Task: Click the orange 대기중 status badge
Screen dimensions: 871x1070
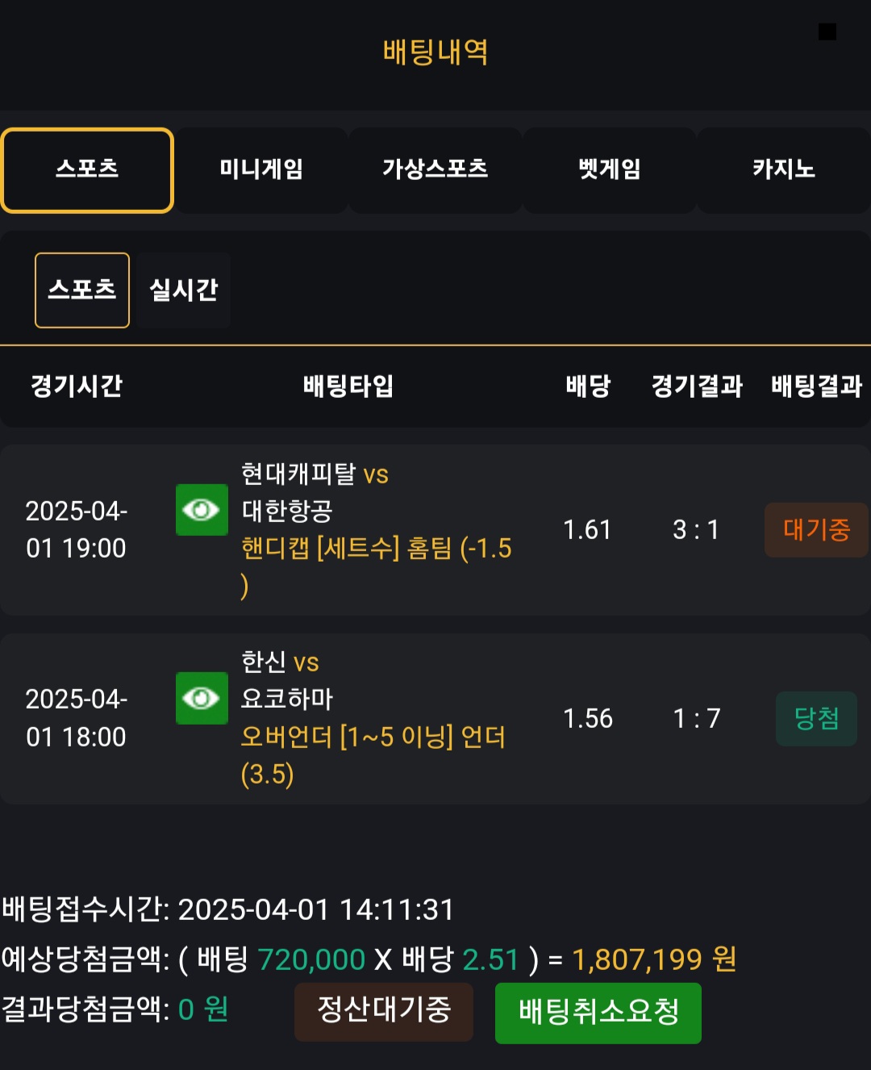Action: click(x=816, y=530)
